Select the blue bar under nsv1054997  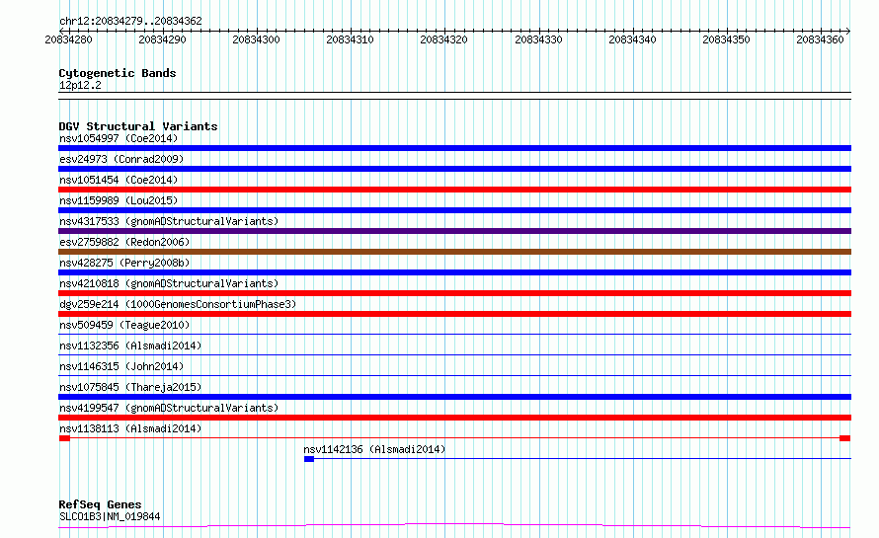coord(454,148)
